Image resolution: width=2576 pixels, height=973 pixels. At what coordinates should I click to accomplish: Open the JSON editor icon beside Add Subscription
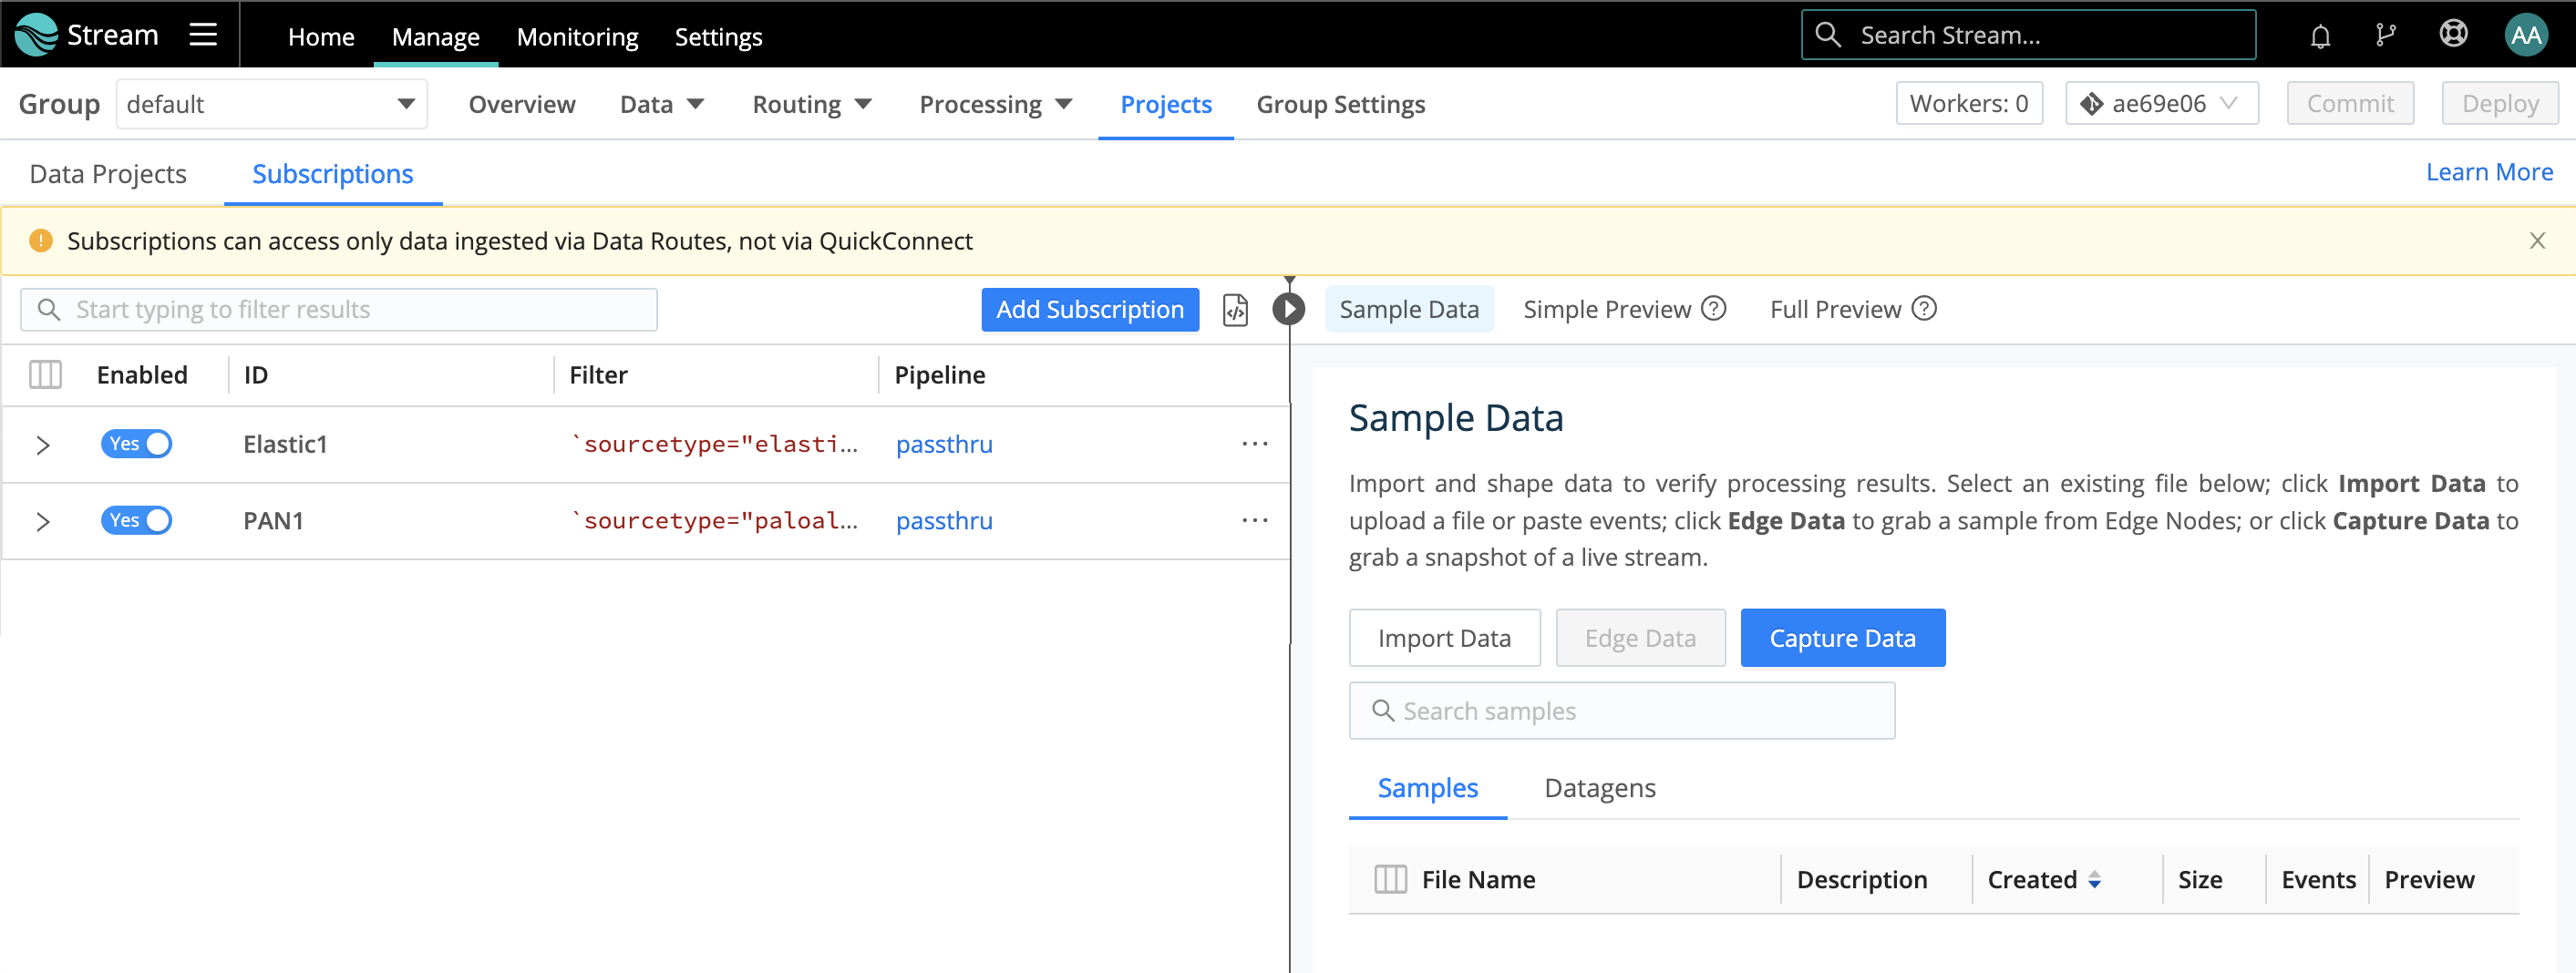coord(1235,310)
